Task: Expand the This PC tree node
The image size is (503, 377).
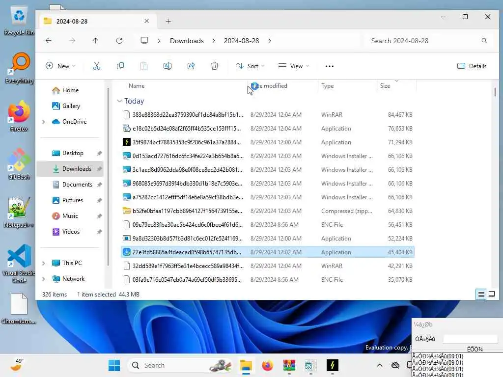Action: [x=44, y=263]
